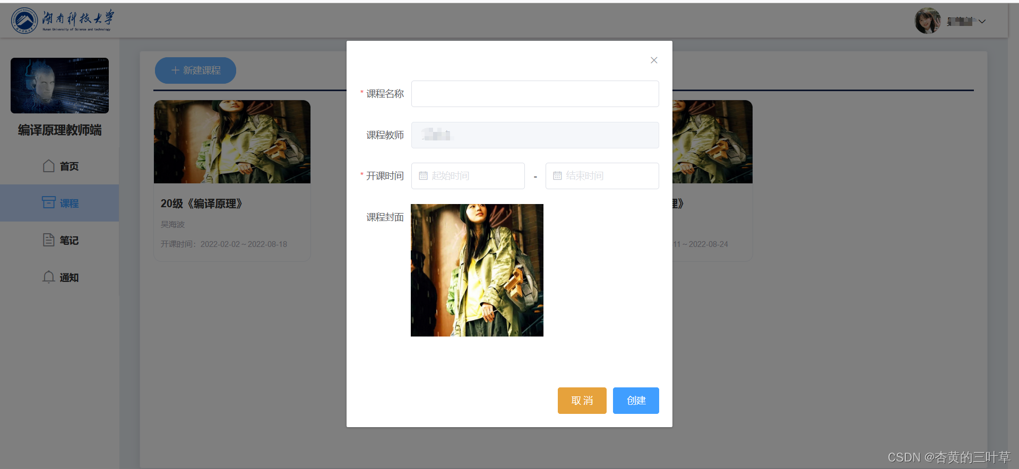Select 课程 in the sidebar
Viewport: 1019px width, 469px height.
(59, 203)
